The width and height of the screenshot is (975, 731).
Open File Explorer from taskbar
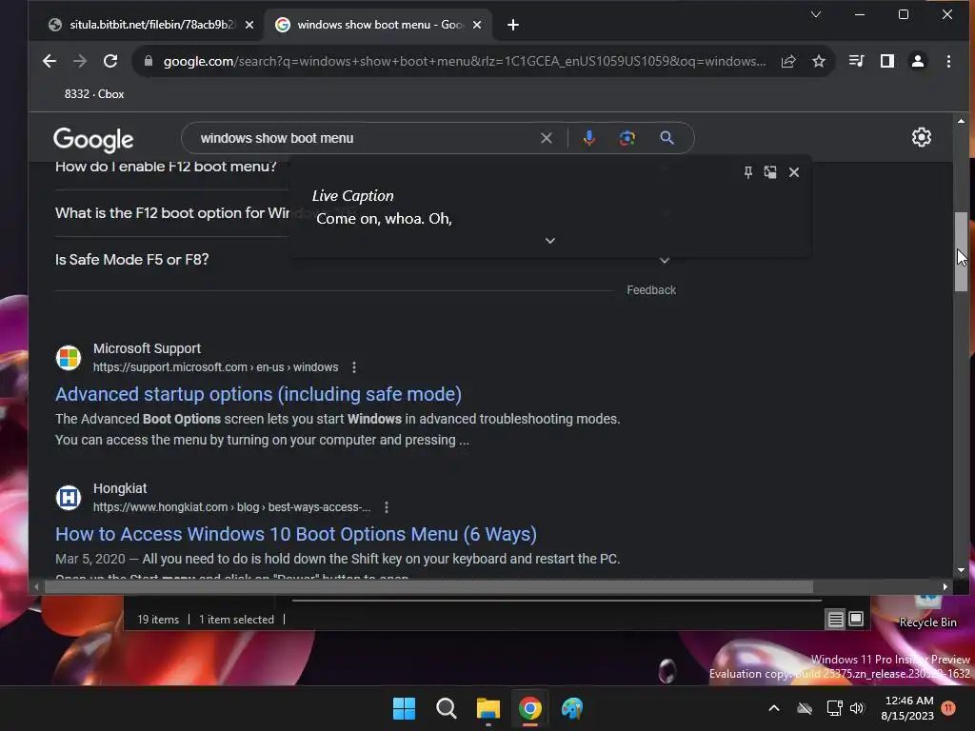tap(488, 708)
